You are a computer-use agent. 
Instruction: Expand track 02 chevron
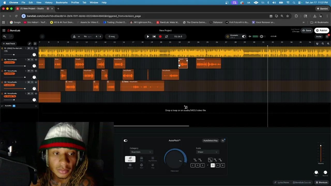36,59
